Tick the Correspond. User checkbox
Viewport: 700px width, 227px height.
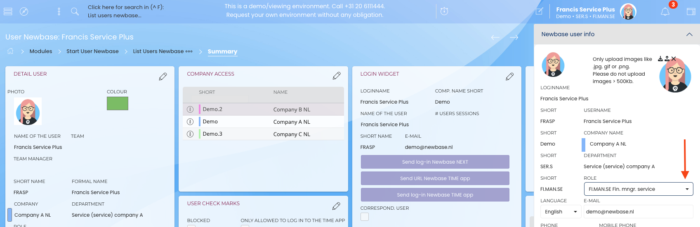(365, 217)
